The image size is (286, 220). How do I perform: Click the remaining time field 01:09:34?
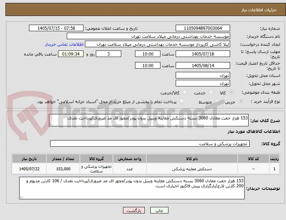coord(71,54)
